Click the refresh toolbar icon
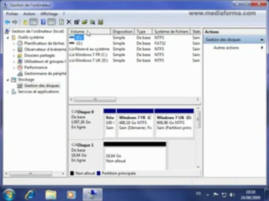This screenshot has width=269, height=201. point(61,22)
